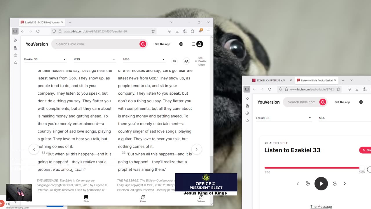Skip audio forward 30 seconds

coord(334,183)
